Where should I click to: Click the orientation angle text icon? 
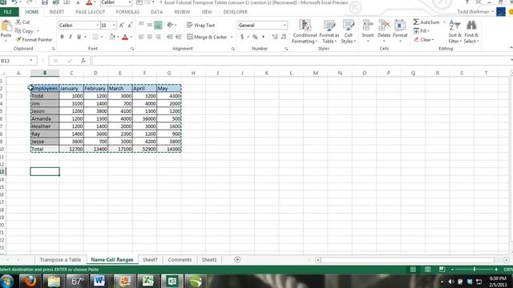(x=170, y=25)
